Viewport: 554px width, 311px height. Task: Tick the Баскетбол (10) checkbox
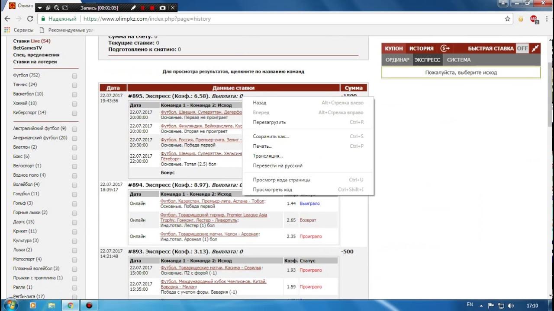74,94
